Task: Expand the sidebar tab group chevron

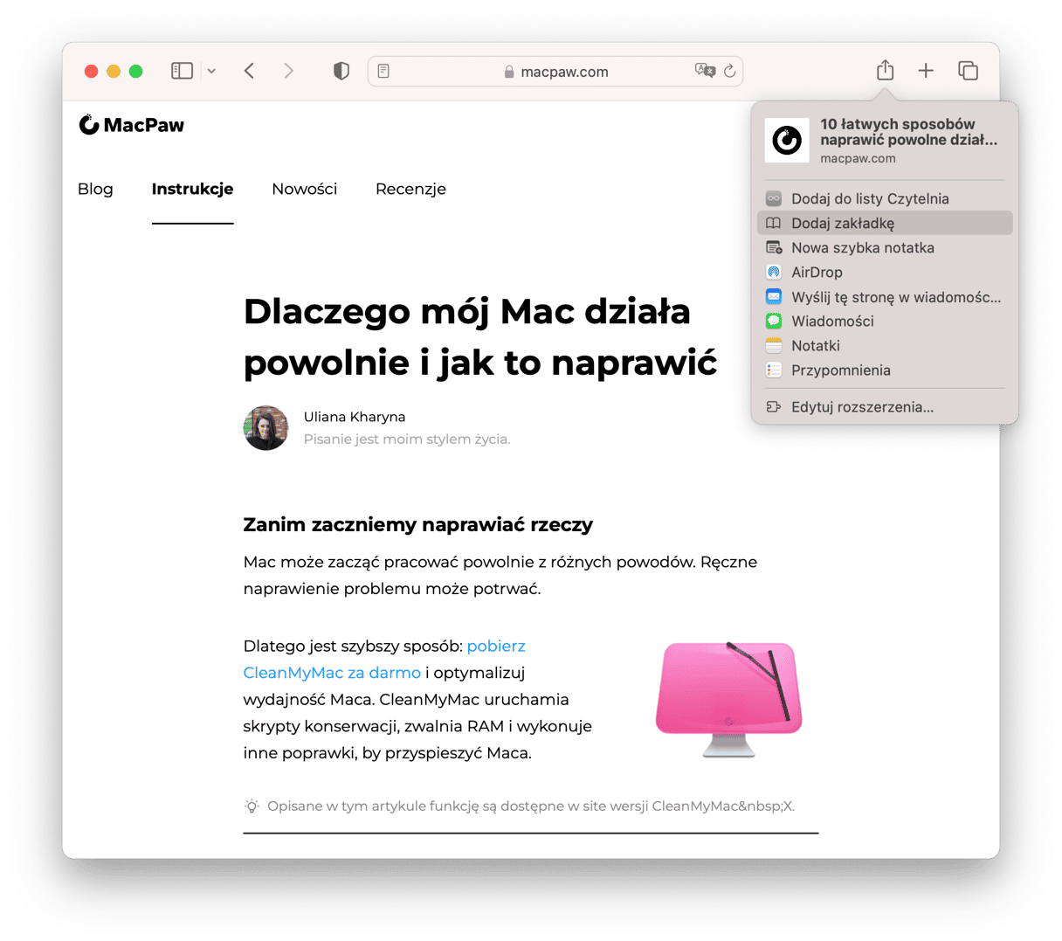Action: (x=211, y=72)
